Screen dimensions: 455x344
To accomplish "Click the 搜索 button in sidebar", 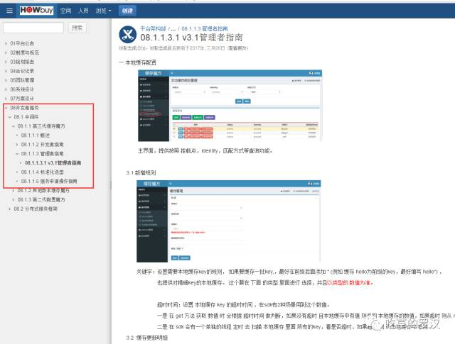I will 77,28.
